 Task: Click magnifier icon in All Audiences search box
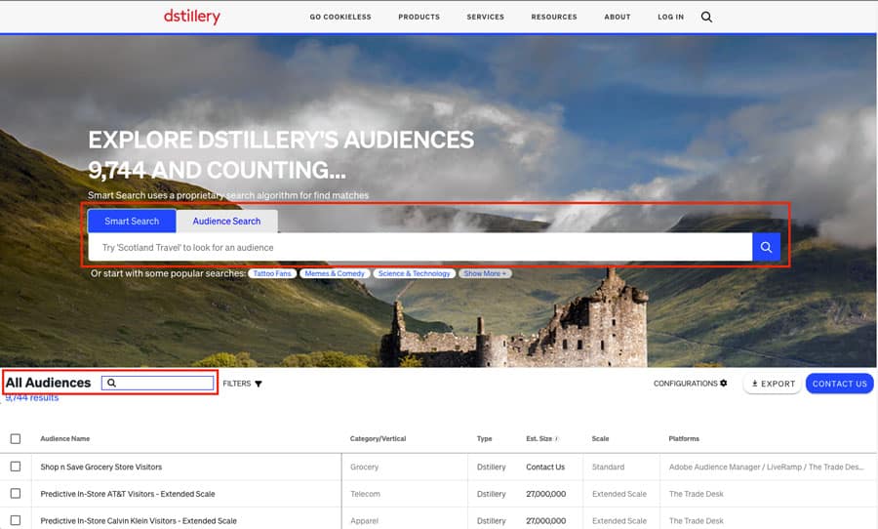click(112, 384)
